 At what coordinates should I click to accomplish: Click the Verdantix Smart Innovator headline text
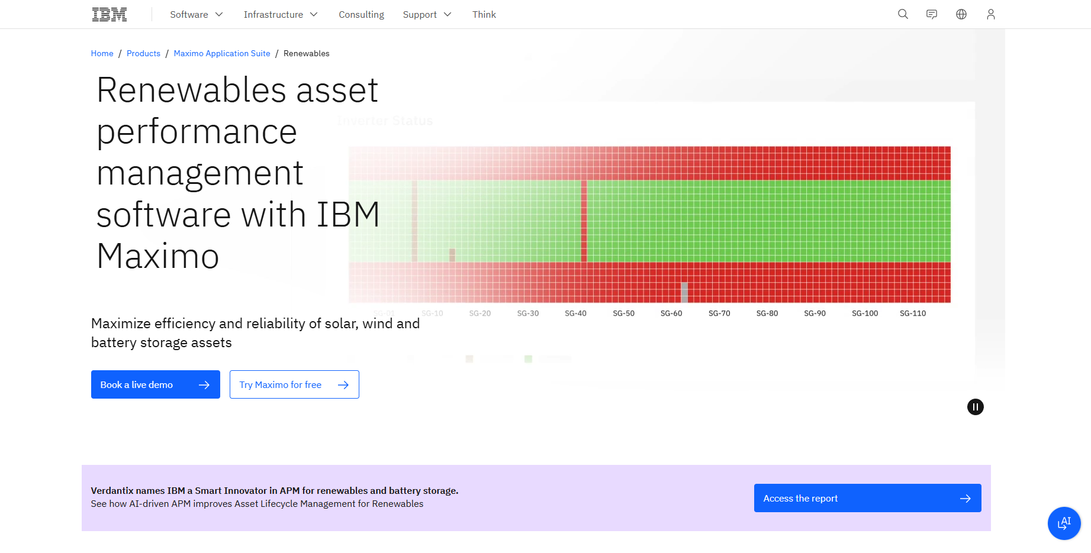pyautogui.click(x=275, y=490)
